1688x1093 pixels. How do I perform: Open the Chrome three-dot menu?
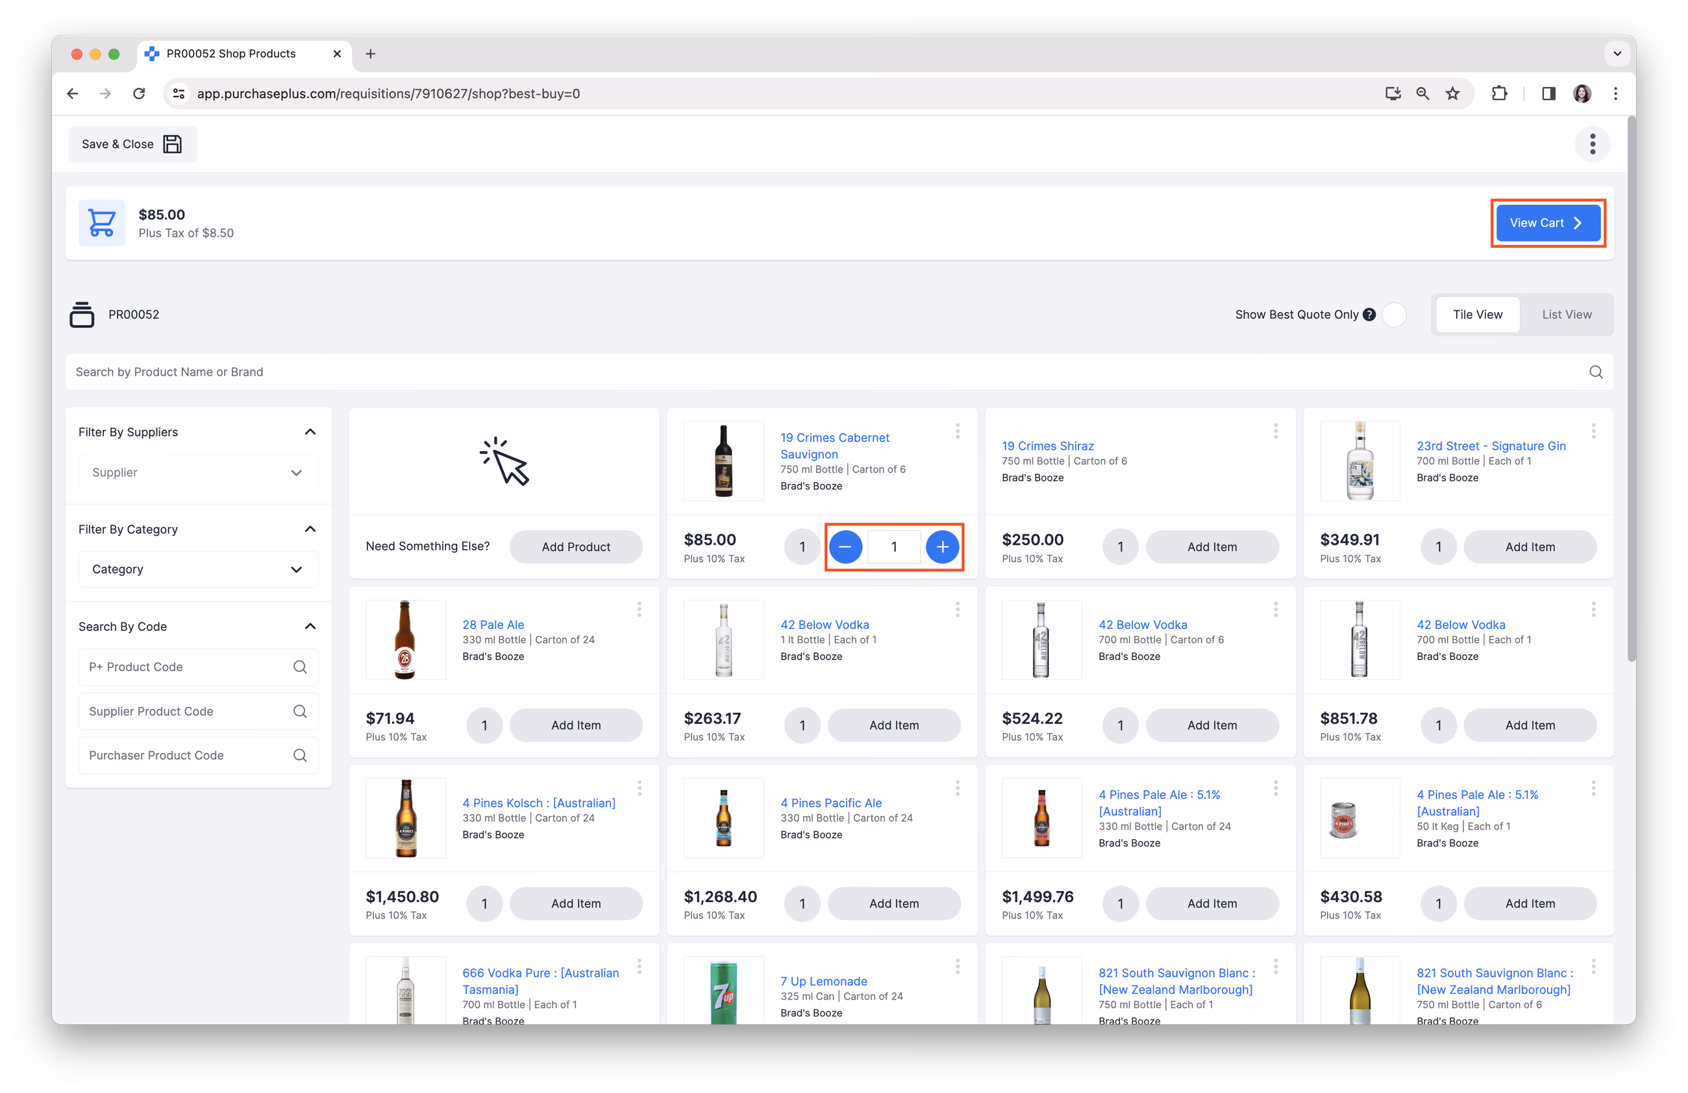pyautogui.click(x=1615, y=93)
